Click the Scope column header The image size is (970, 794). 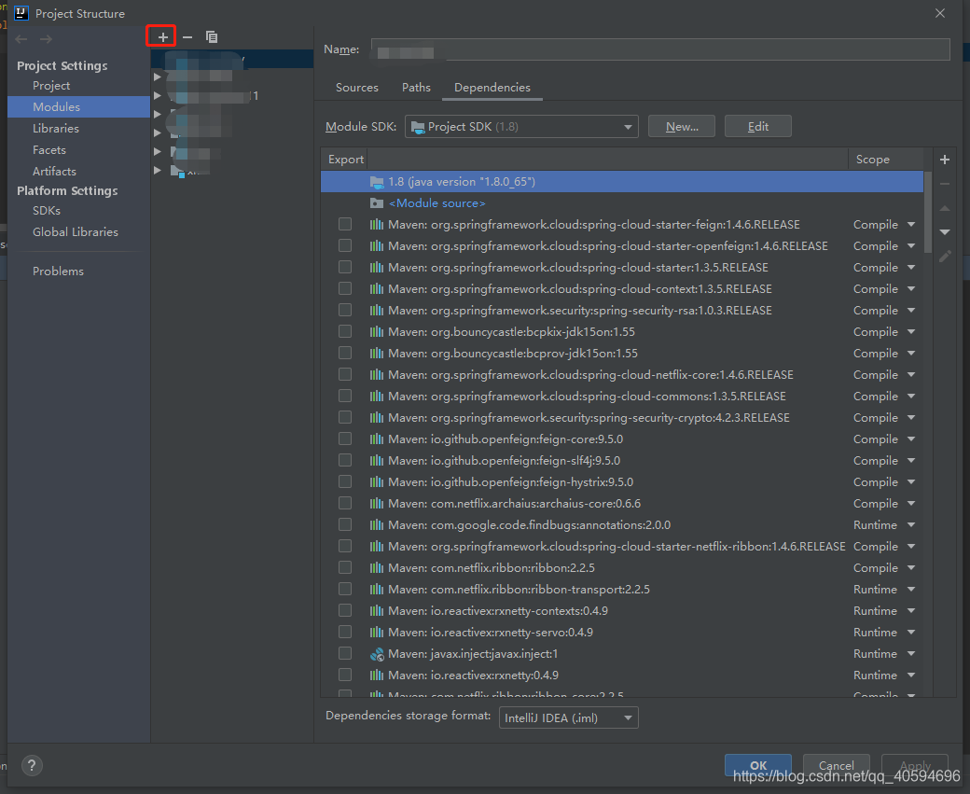pos(873,159)
